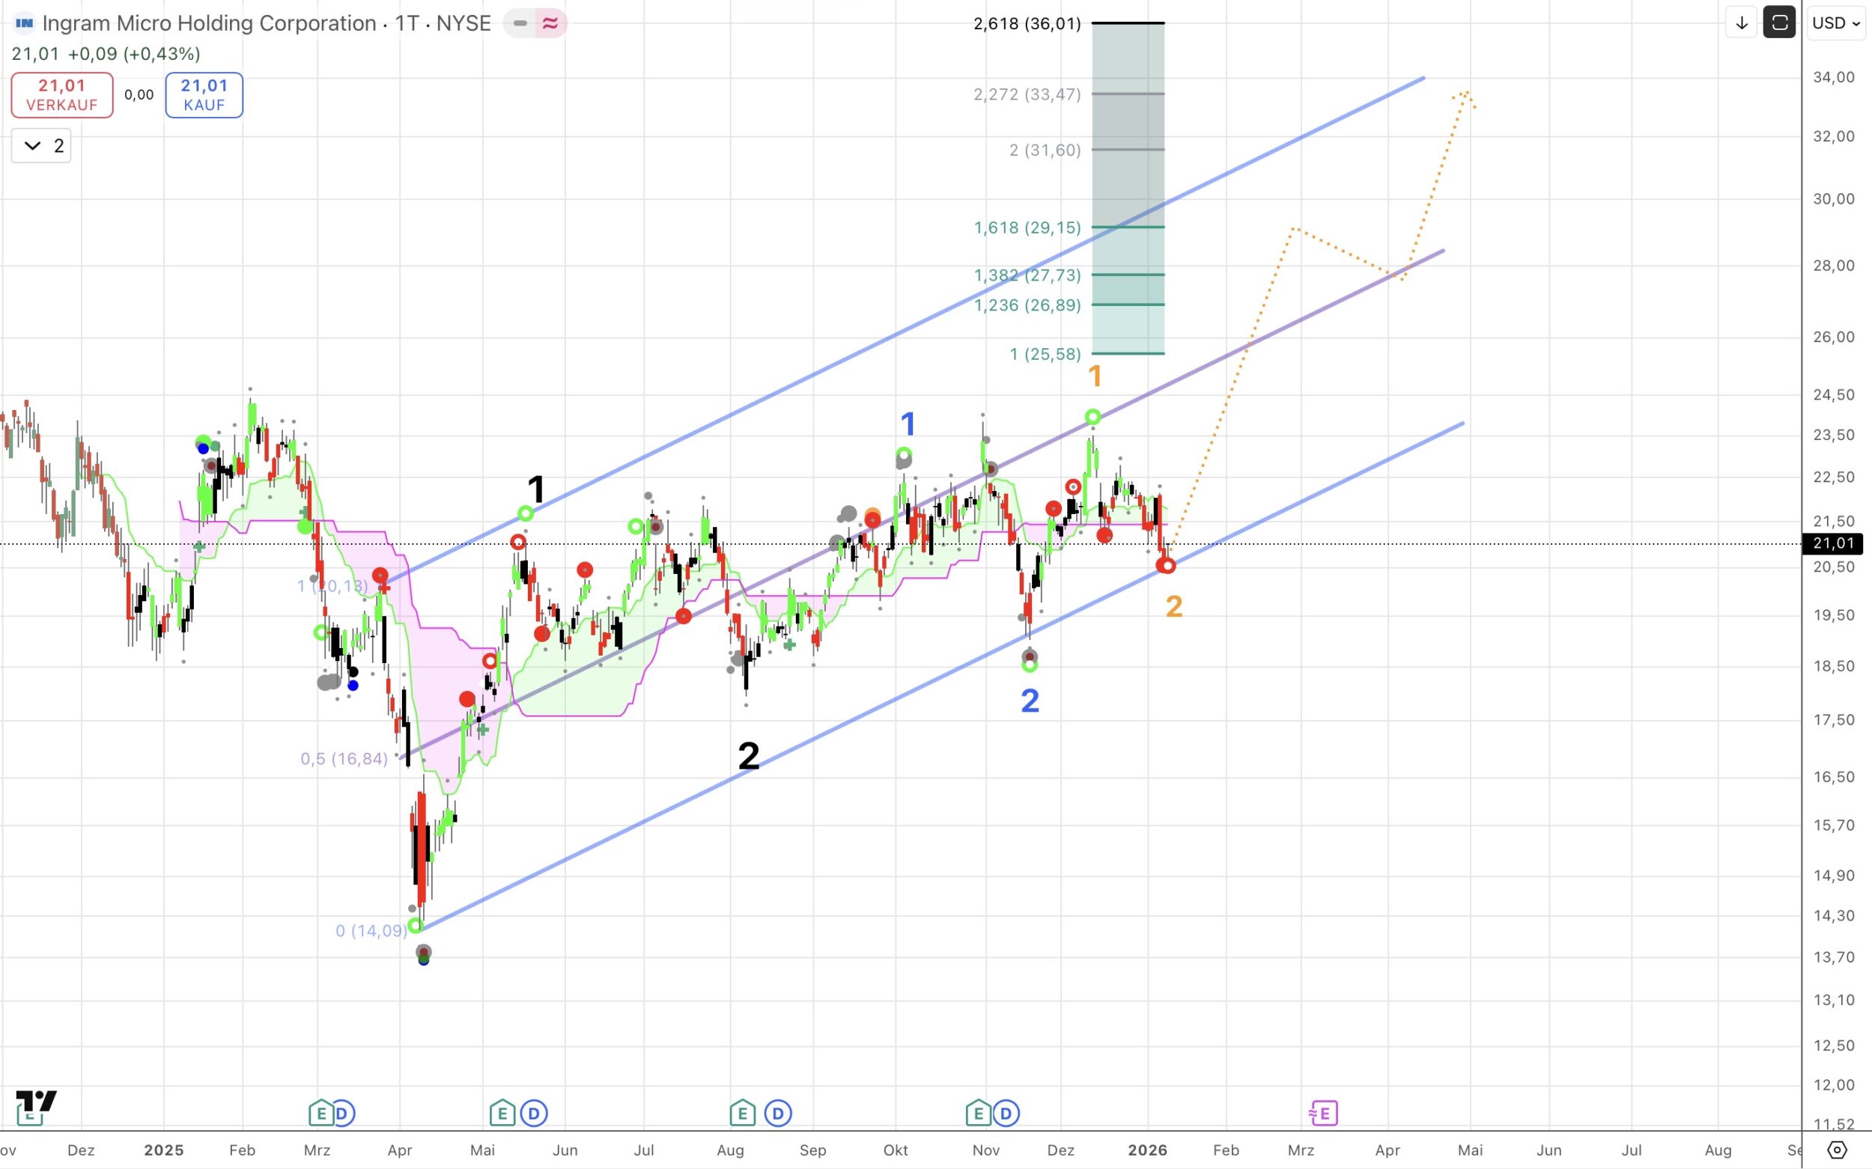Click the Ingram Micro symbol logo
The width and height of the screenshot is (1872, 1169).
pyautogui.click(x=24, y=23)
